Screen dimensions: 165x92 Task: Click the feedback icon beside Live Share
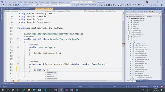pos(162,5)
